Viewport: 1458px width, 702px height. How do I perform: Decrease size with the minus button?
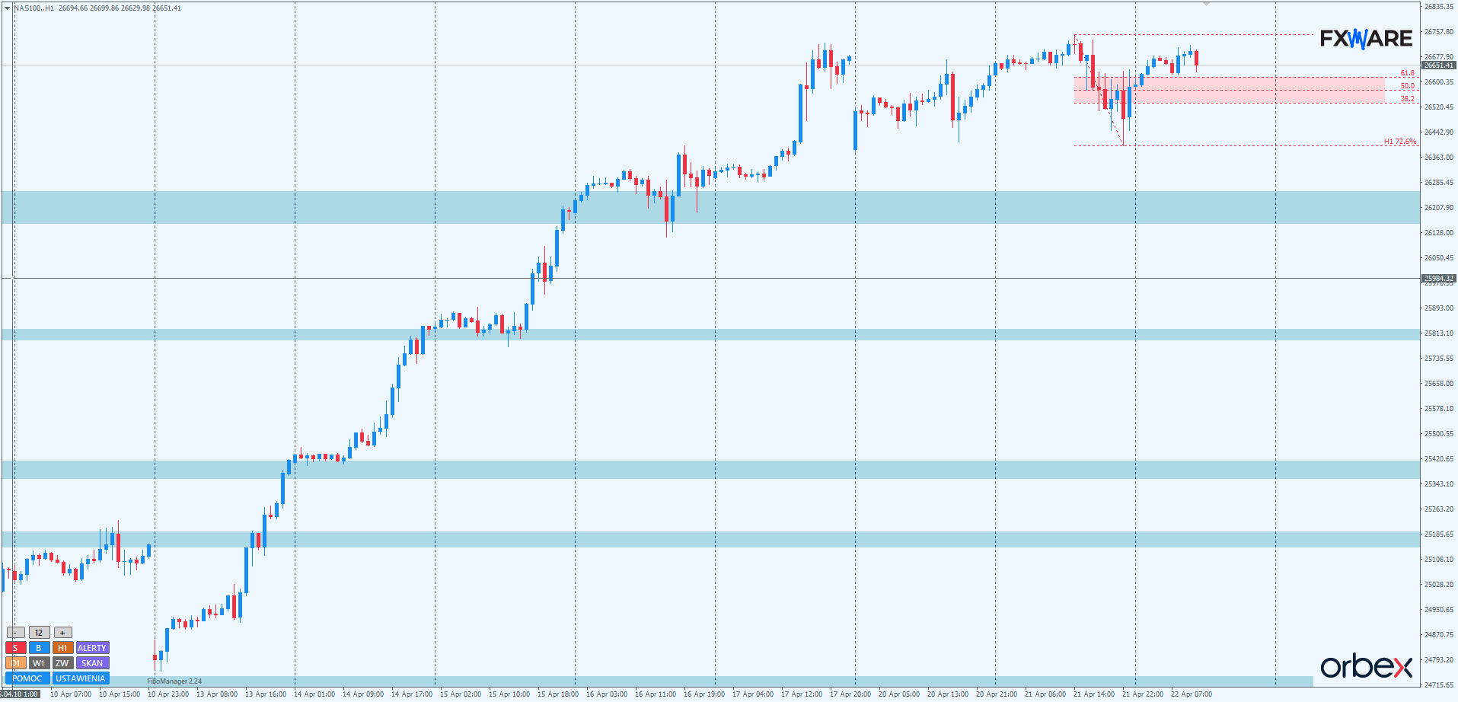click(x=15, y=633)
